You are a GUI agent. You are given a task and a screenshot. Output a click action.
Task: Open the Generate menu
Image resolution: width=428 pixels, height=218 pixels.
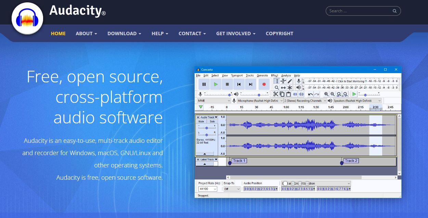pos(262,76)
